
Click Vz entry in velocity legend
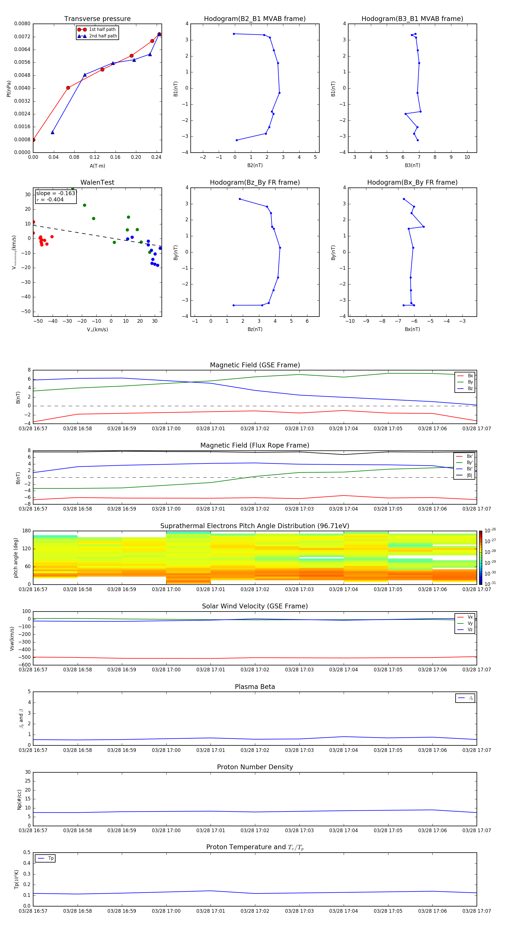[x=465, y=629]
